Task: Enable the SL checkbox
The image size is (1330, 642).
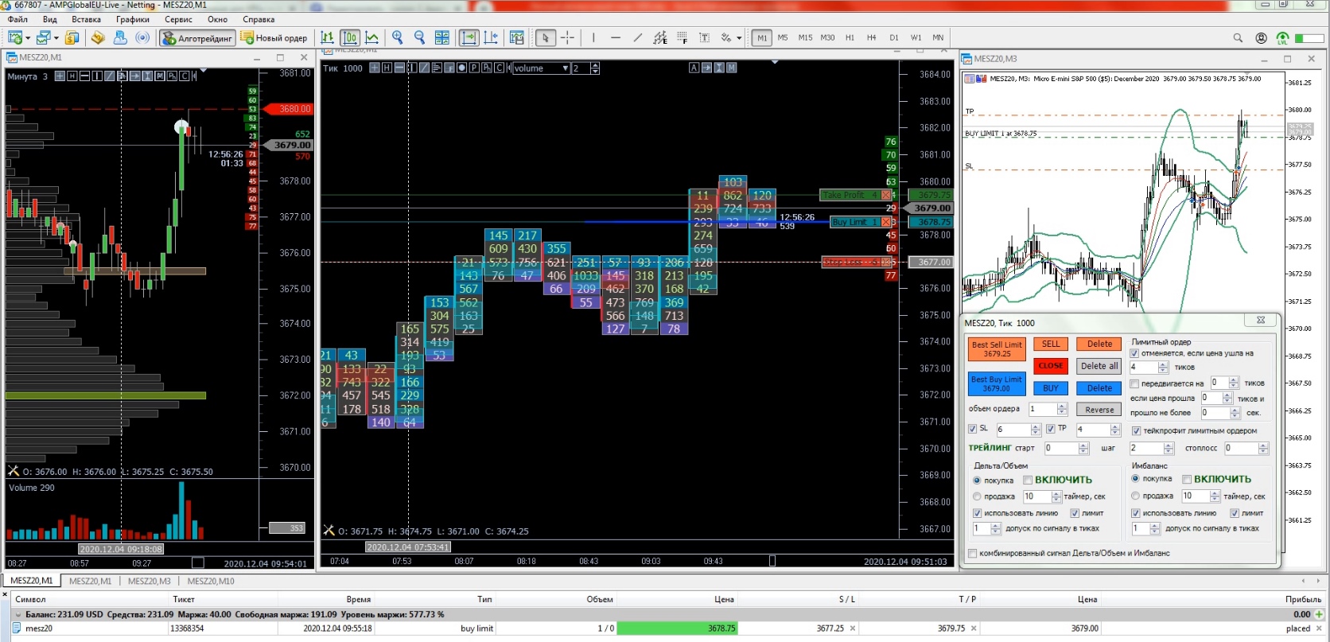Action: [x=972, y=429]
